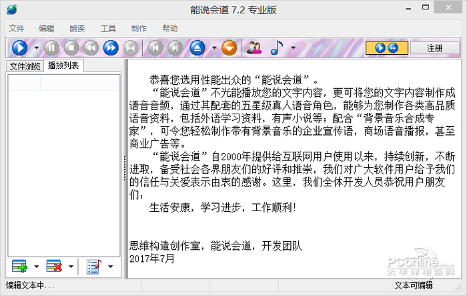Open the 朗读 menu

(77, 28)
